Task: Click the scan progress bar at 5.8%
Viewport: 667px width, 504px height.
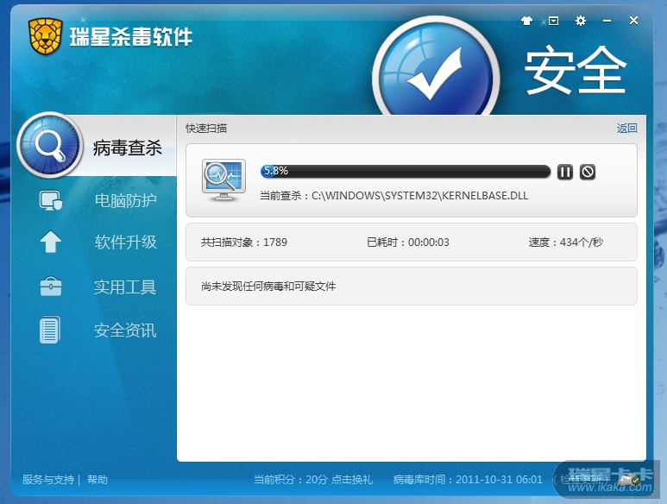Action: click(x=406, y=172)
